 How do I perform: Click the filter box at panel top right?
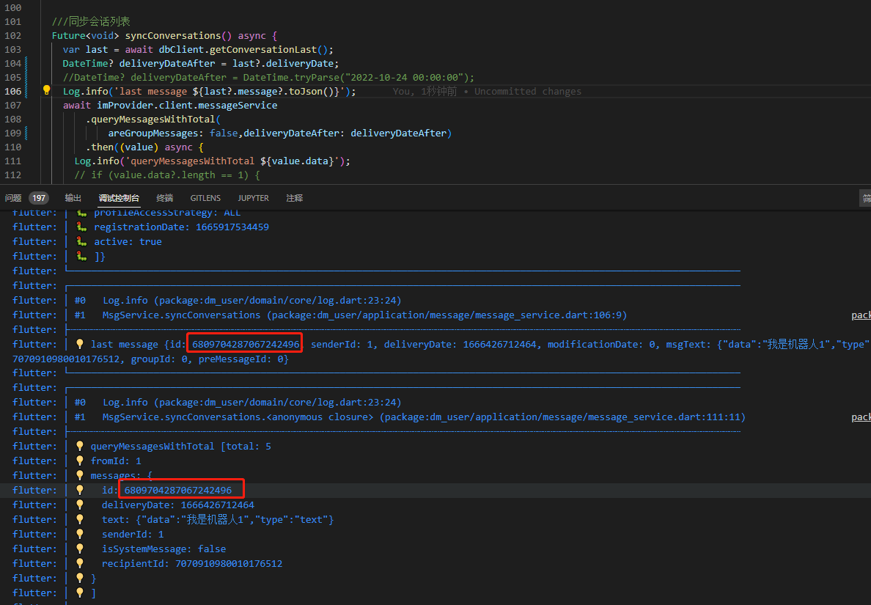pyautogui.click(x=865, y=197)
